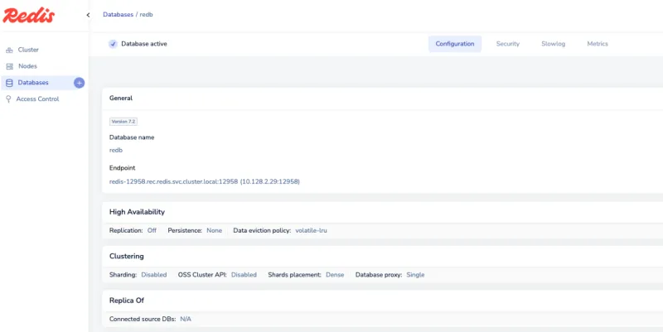Click the Cluster icon in sidebar
663x332 pixels.
pos(9,50)
